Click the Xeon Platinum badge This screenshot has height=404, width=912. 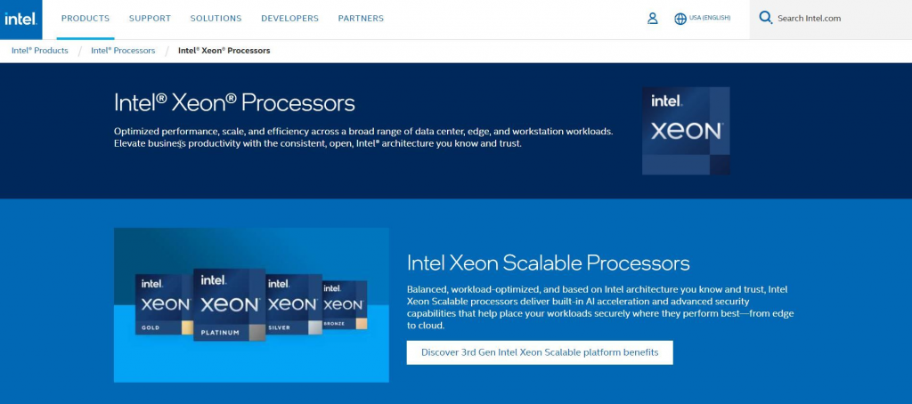point(229,304)
